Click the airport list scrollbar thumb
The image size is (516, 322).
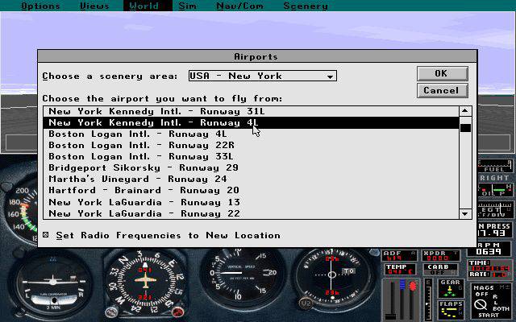point(465,128)
